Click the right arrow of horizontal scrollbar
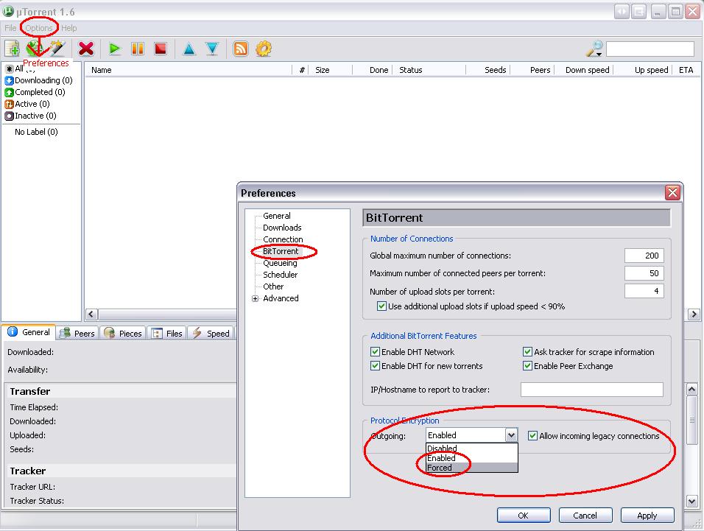Viewport: 704px width, 531px height. pos(694,314)
